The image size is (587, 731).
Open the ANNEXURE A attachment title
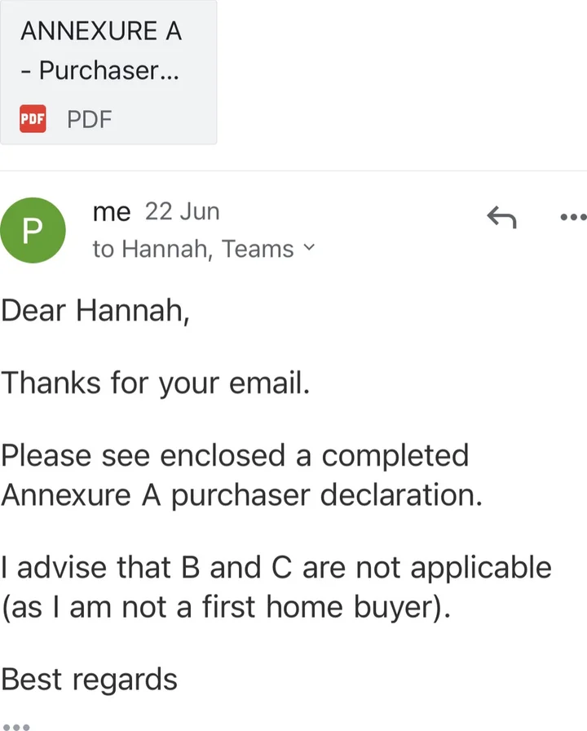click(x=100, y=31)
